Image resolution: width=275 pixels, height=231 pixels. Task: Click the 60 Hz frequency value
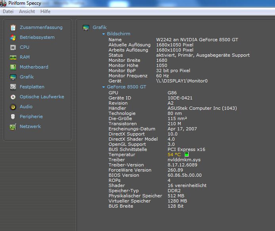click(162, 76)
